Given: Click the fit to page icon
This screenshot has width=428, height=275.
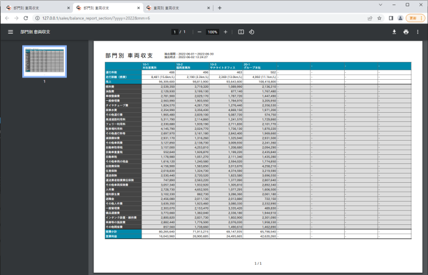Looking at the screenshot, I should (241, 32).
